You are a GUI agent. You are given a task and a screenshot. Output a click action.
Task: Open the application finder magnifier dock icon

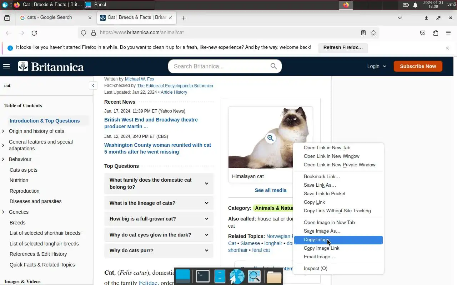pos(254,276)
